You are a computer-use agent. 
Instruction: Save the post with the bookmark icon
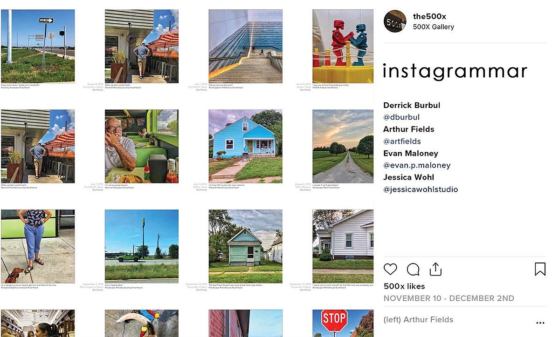540,269
